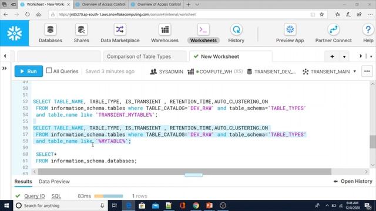The width and height of the screenshot is (376, 211).
Task: Click the editor vertical scrollbar thumb
Action: click(x=372, y=142)
